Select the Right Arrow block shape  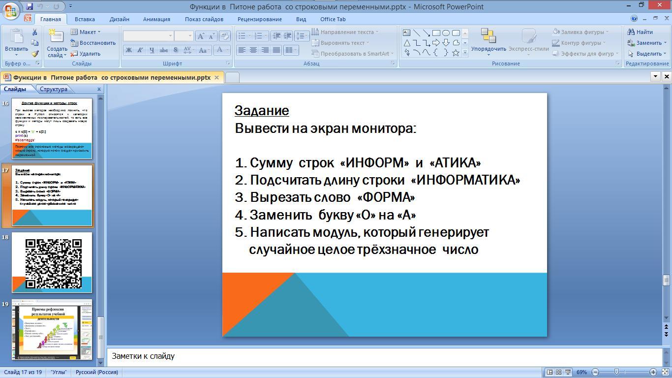tap(436, 43)
